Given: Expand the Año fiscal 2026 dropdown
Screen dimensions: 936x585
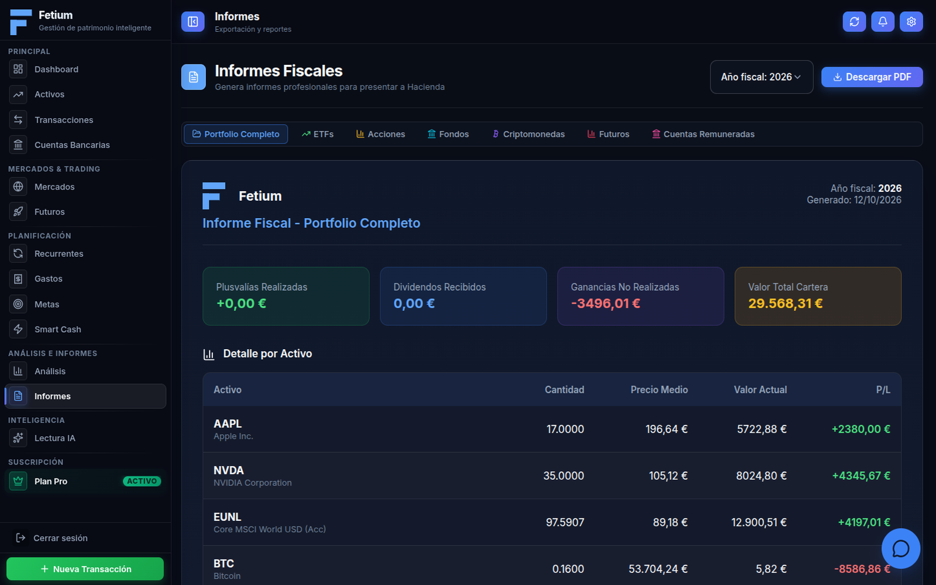Looking at the screenshot, I should 762,77.
